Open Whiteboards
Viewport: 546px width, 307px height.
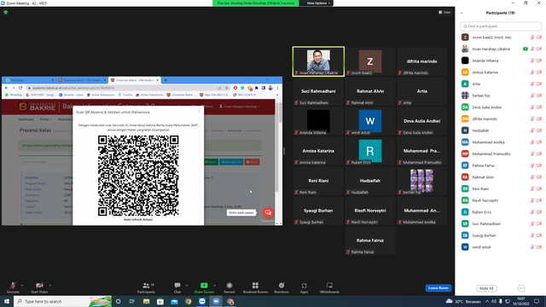click(329, 287)
